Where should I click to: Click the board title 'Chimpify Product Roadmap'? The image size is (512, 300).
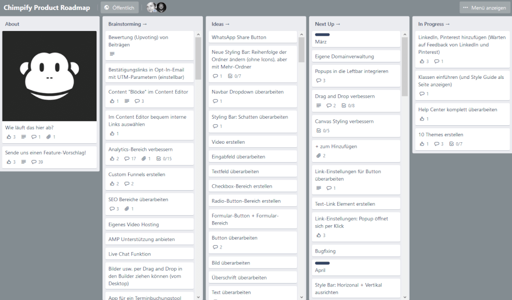[46, 7]
